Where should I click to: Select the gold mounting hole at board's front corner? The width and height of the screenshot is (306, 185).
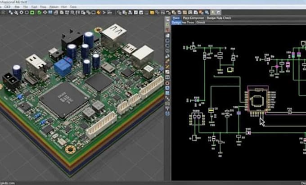point(70,149)
